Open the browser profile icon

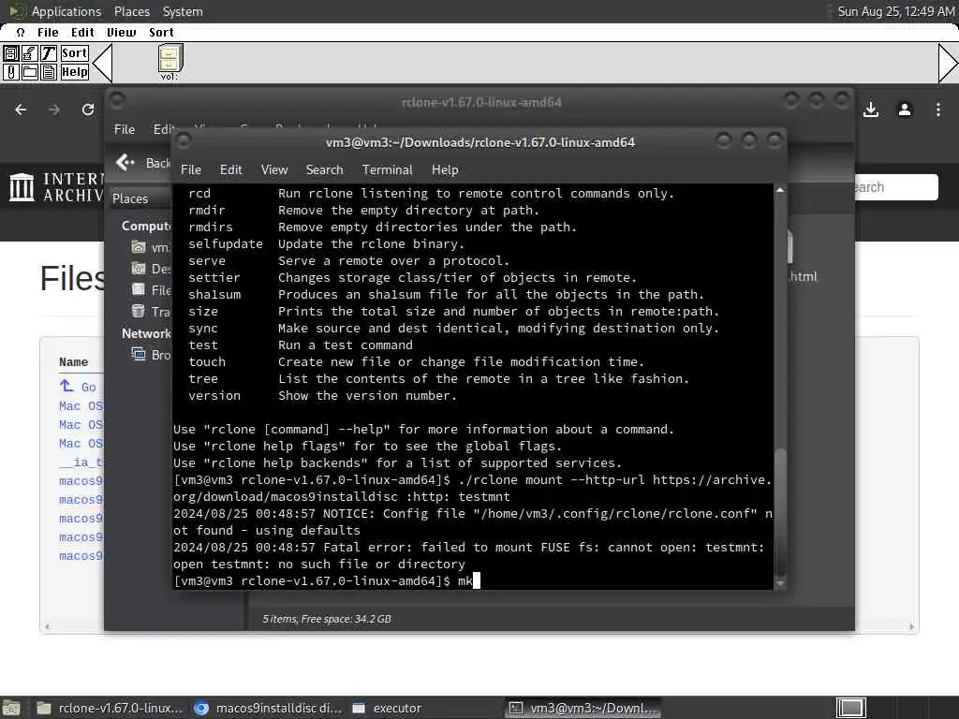point(905,110)
